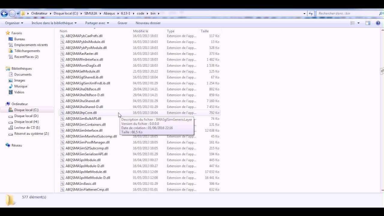Viewport: 384px width, 216px height.
Task: Sort by the Taille column header
Action: point(210,31)
